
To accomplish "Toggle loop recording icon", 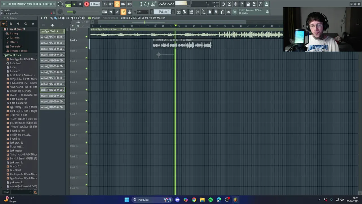I will coord(129,4).
